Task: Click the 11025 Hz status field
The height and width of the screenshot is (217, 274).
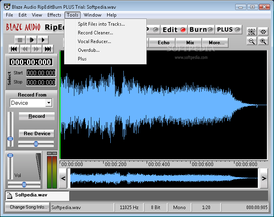Action: pyautogui.click(x=129, y=208)
